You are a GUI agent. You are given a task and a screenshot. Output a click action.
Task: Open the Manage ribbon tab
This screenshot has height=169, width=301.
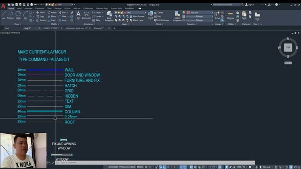58,8
